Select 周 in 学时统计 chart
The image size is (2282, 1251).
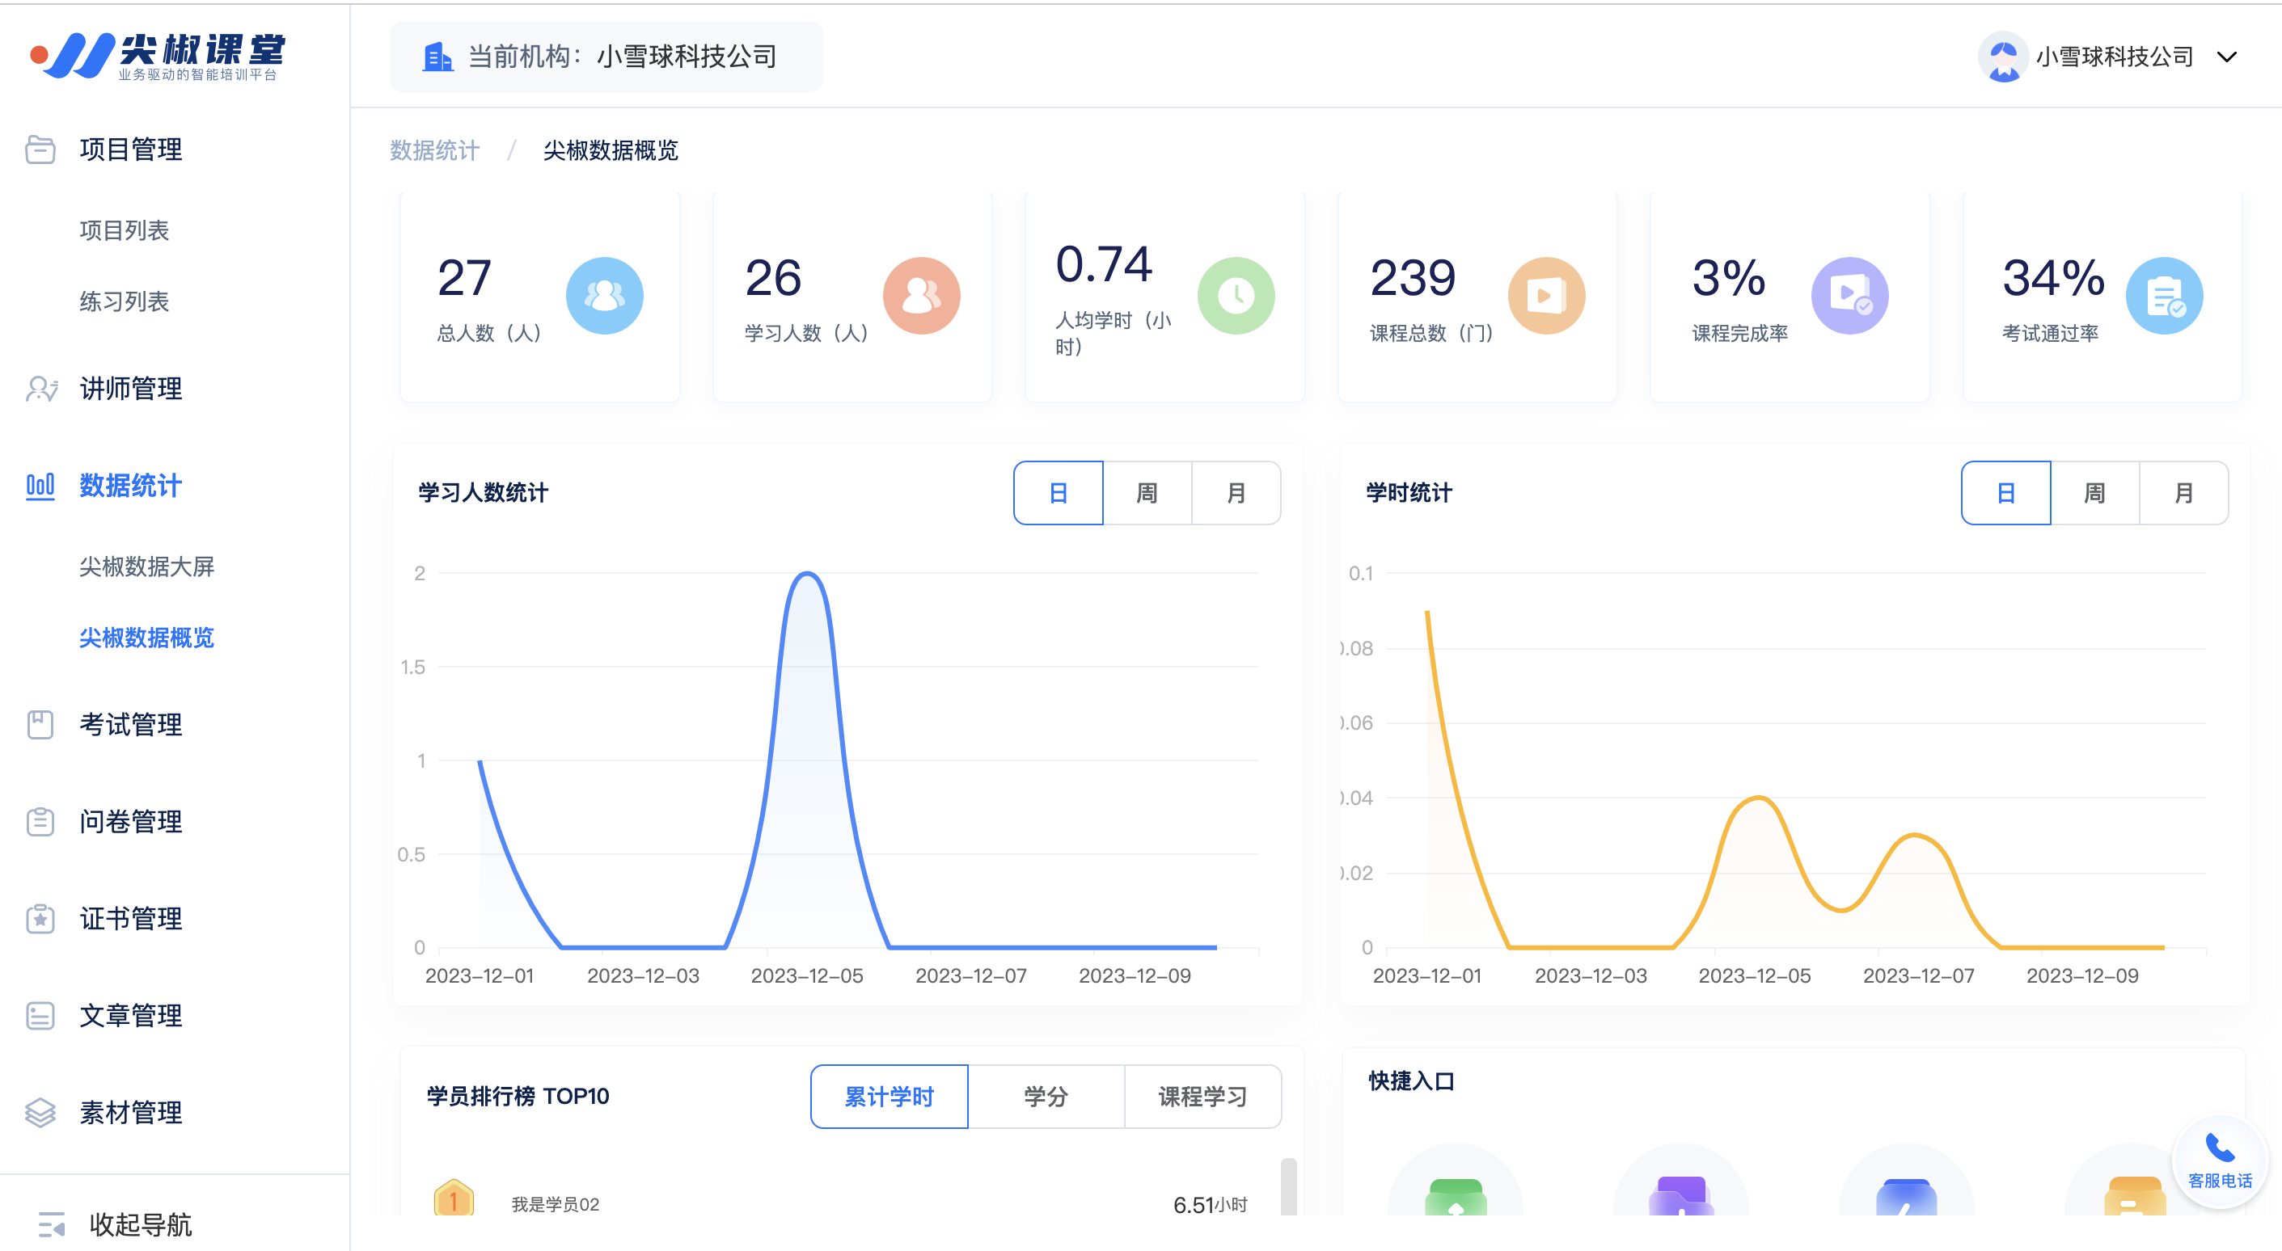[x=2095, y=493]
